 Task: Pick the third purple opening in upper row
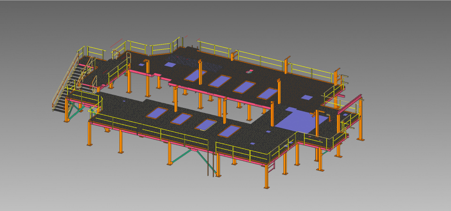click(x=244, y=87)
